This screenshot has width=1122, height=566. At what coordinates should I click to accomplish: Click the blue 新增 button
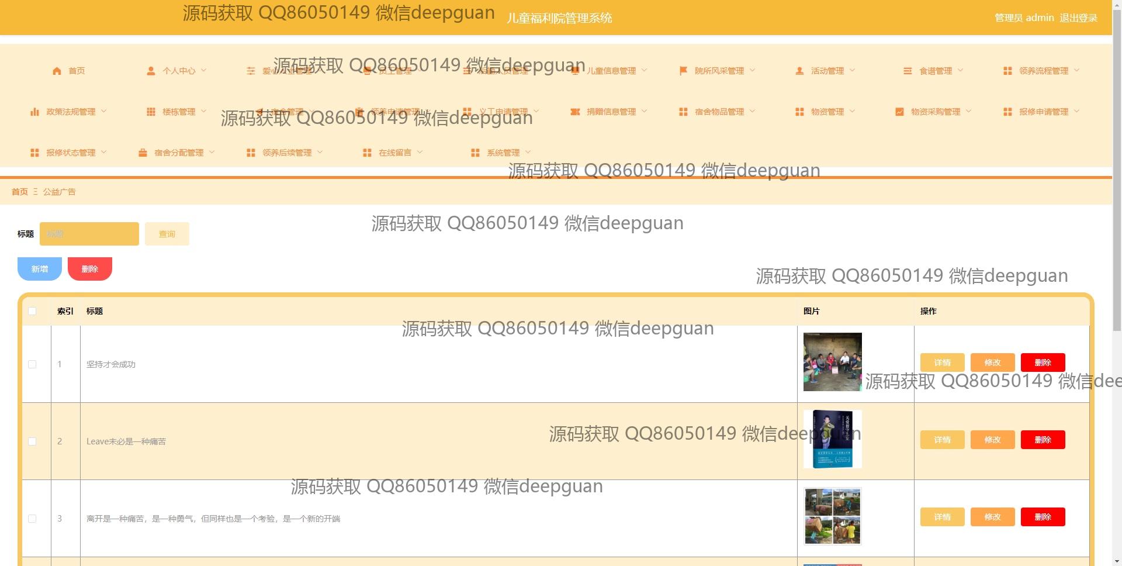tap(40, 269)
